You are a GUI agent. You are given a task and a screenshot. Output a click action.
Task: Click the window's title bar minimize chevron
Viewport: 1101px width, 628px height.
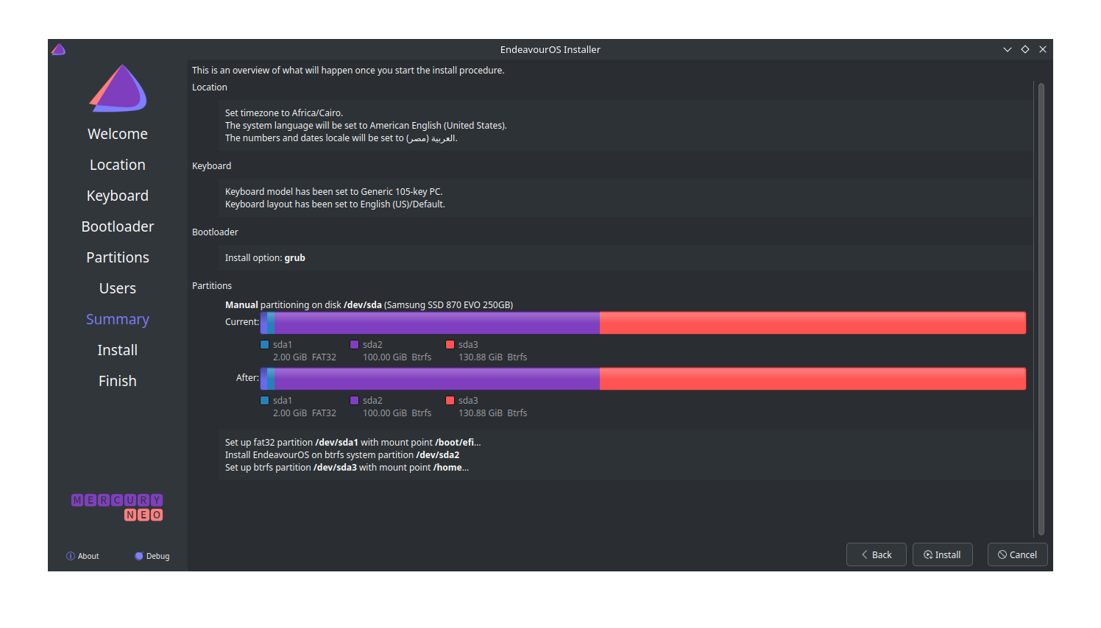(x=1007, y=49)
